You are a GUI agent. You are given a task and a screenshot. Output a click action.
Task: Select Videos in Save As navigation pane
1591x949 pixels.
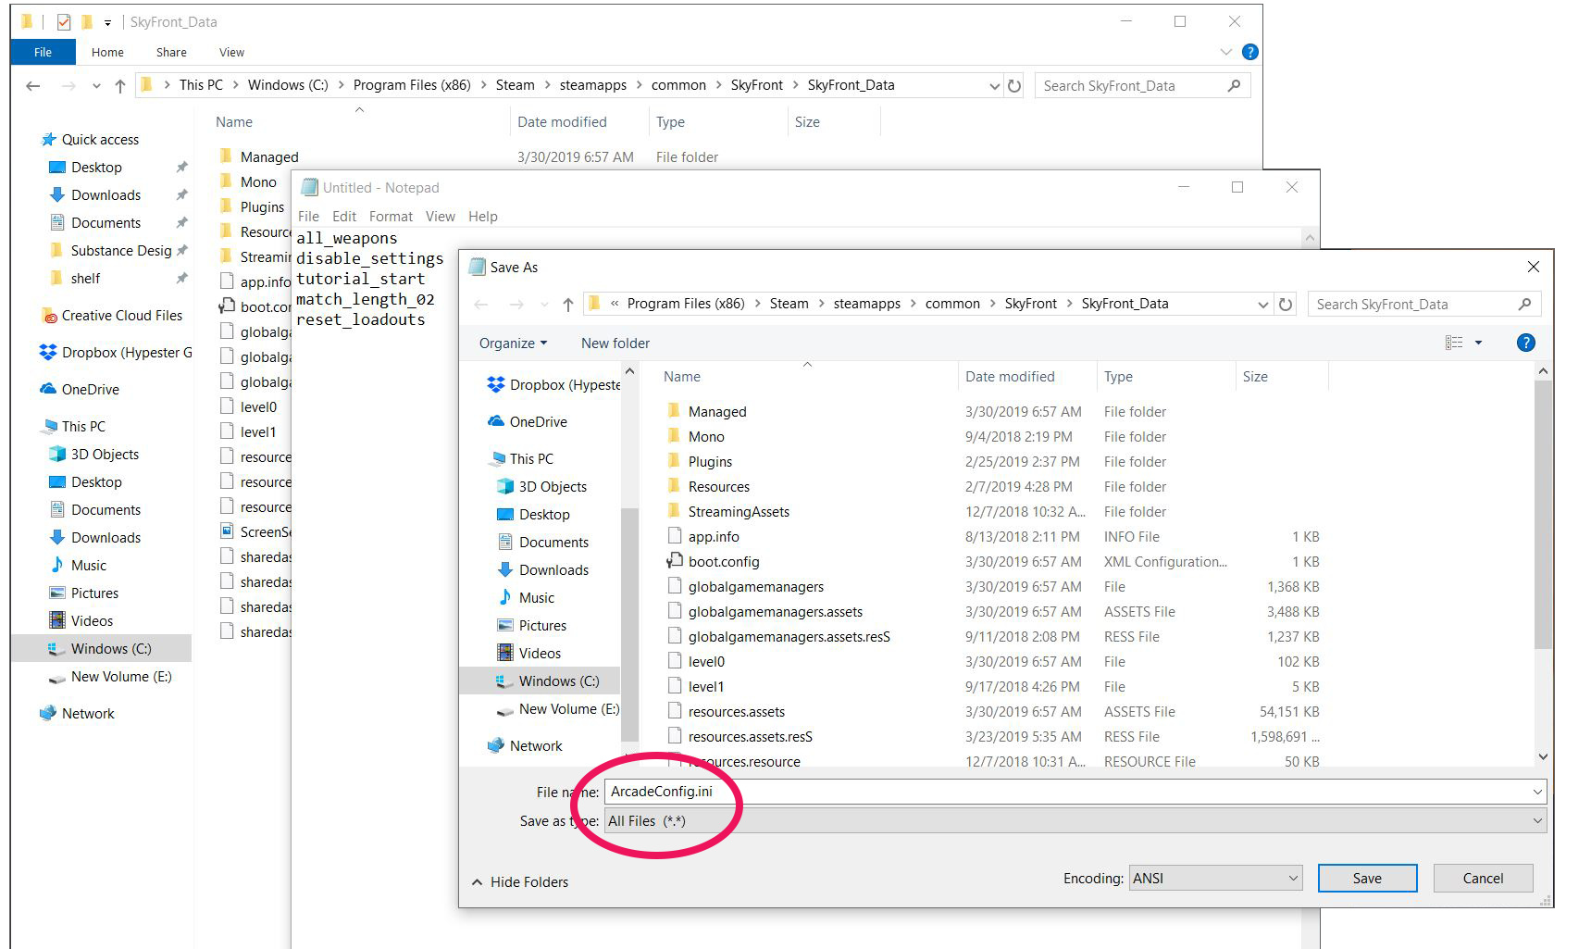(x=529, y=654)
